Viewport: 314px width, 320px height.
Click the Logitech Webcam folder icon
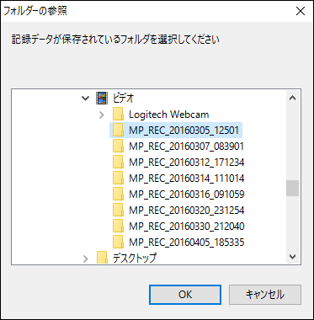(118, 115)
